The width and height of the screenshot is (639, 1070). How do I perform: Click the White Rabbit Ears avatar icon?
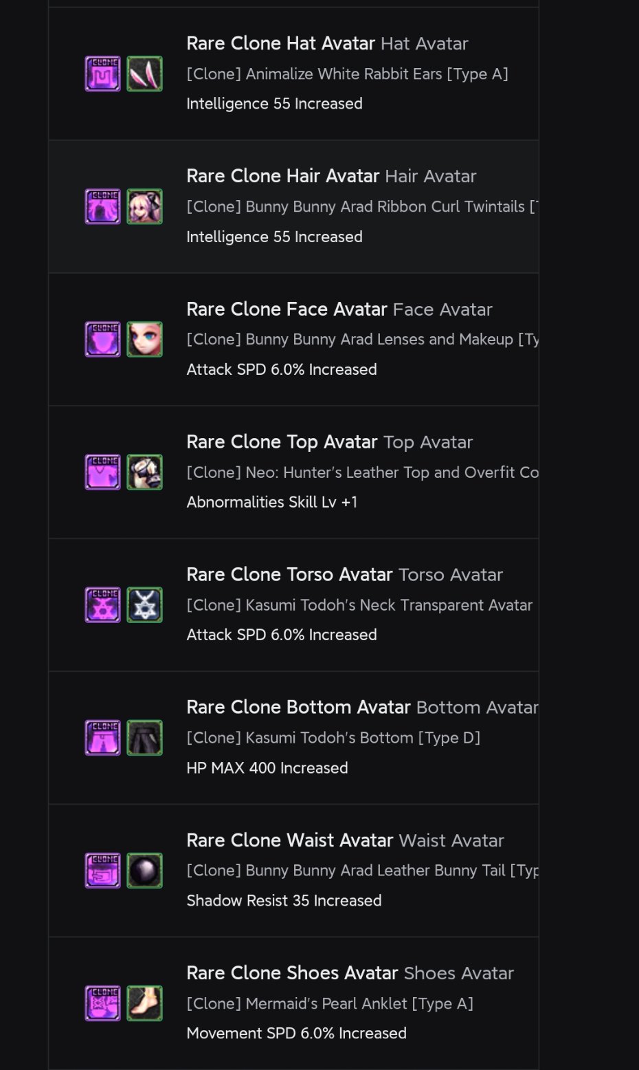[x=144, y=74]
